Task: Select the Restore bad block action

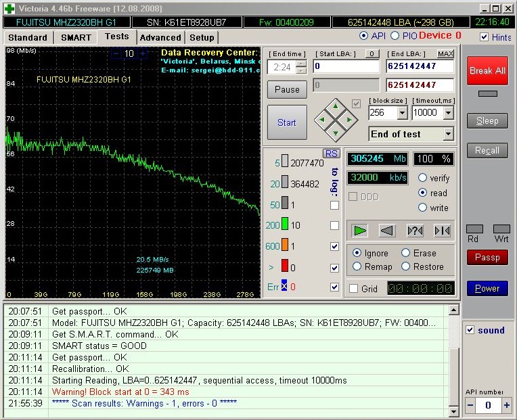Action: click(x=405, y=266)
